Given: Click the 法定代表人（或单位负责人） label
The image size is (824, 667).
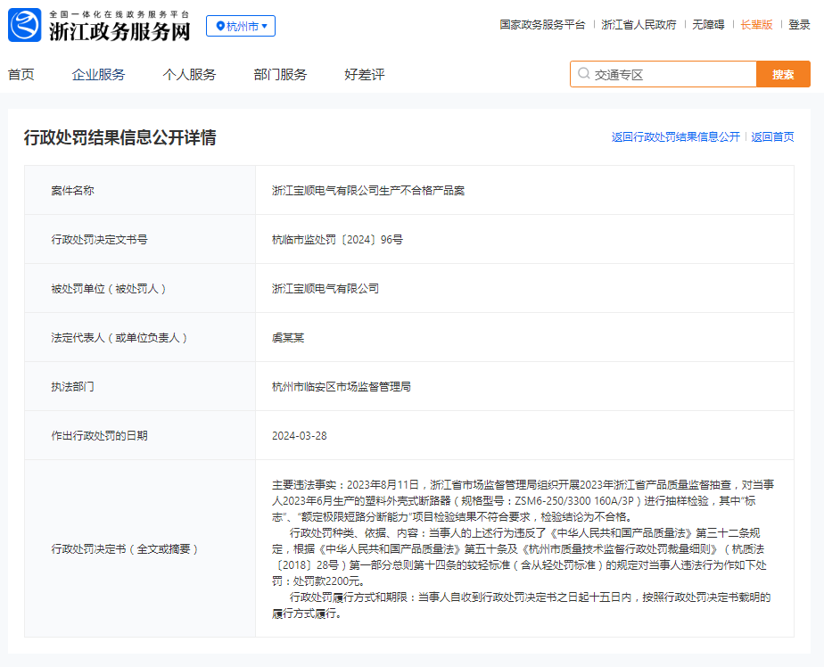Looking at the screenshot, I should pos(119,337).
